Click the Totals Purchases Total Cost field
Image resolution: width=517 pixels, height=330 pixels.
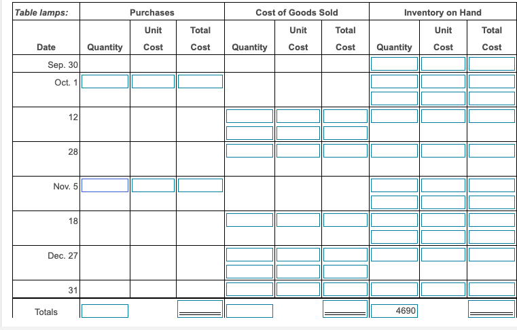coord(200,309)
